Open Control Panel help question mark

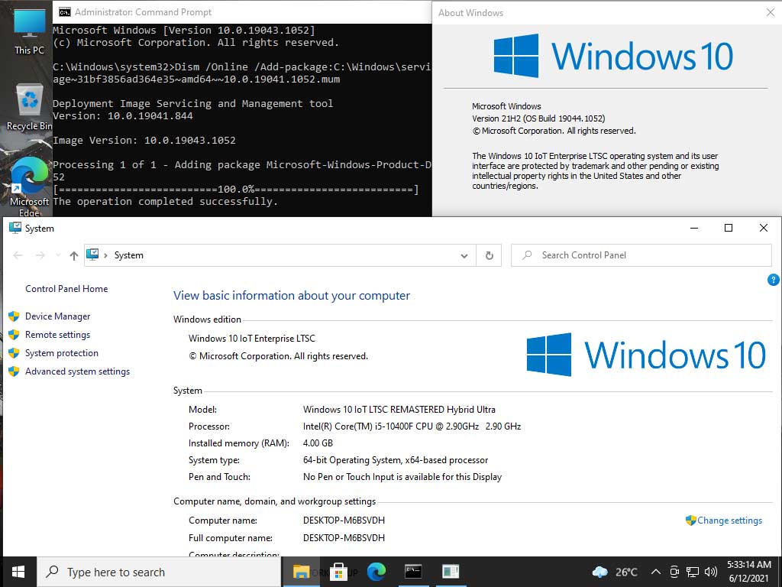click(x=773, y=280)
